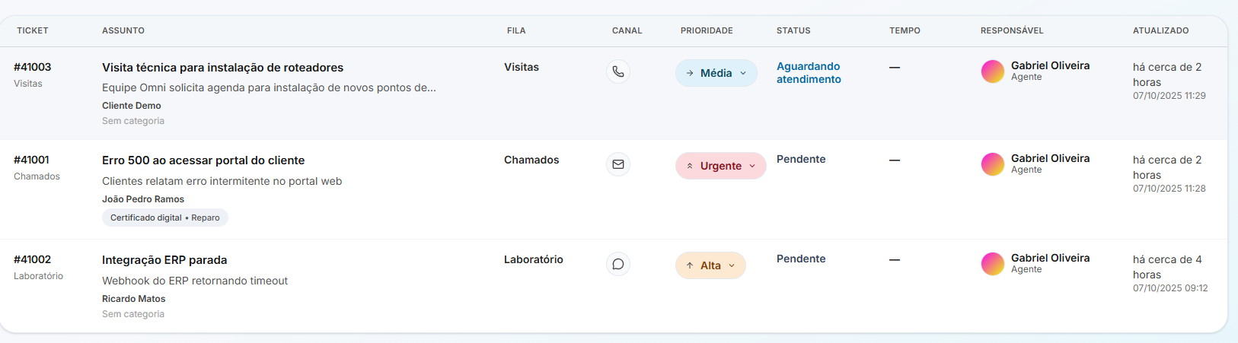1238x343 pixels.
Task: Click Gabriel Oliveira avatar on ticket #41001
Action: 993,164
